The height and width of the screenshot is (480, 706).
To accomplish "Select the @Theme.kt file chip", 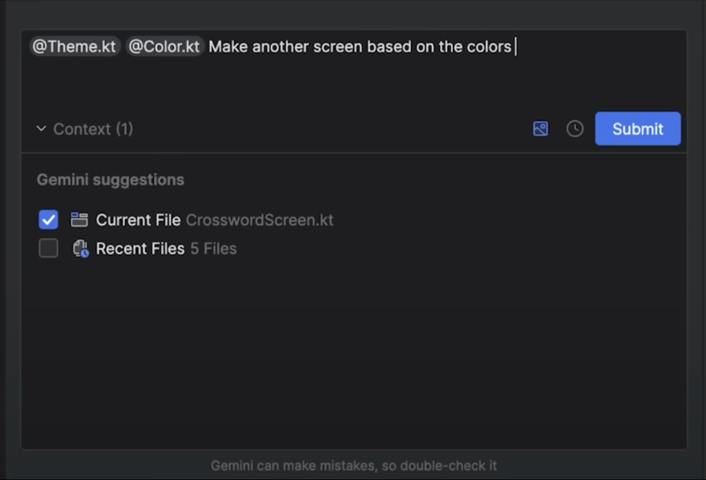I will (75, 47).
